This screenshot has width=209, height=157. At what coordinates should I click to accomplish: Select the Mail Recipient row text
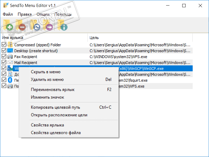26,63
